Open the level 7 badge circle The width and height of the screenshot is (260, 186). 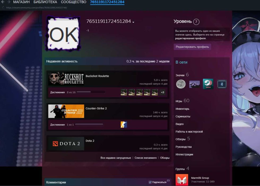pos(196,22)
